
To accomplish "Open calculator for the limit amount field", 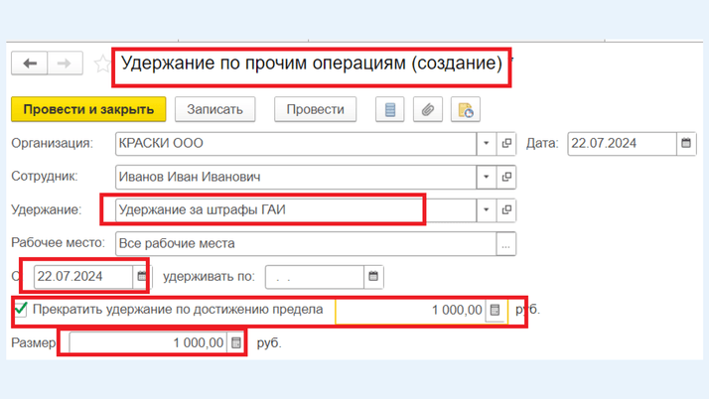I will coord(496,310).
